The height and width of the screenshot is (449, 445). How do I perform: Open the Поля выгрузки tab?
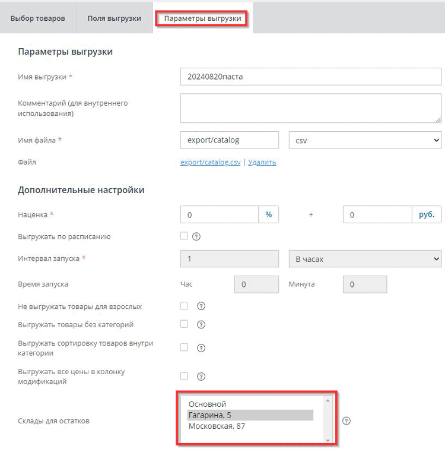point(115,18)
